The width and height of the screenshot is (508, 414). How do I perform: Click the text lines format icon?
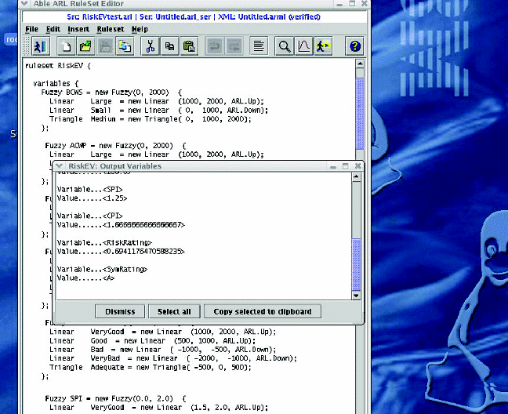tap(257, 47)
